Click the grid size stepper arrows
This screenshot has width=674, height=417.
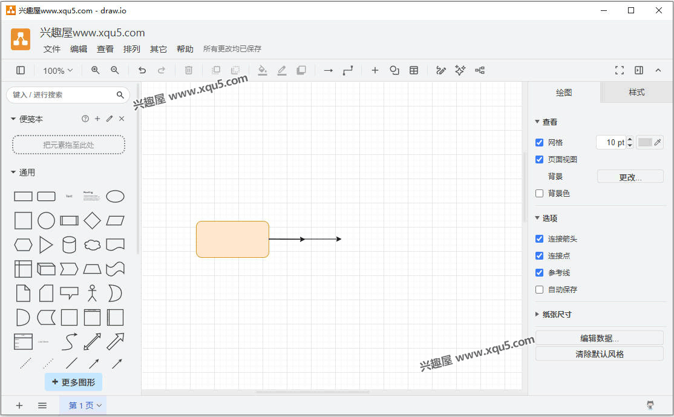coord(630,142)
